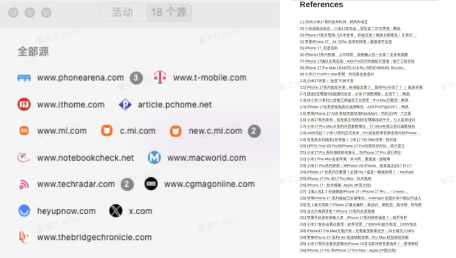456x258 pixels.
Task: Open the PhoneArena favicon source
Action: [24, 78]
